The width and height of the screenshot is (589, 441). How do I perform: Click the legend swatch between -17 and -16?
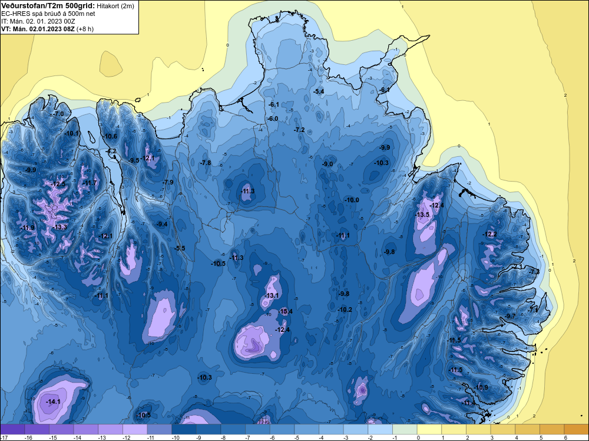12,429
